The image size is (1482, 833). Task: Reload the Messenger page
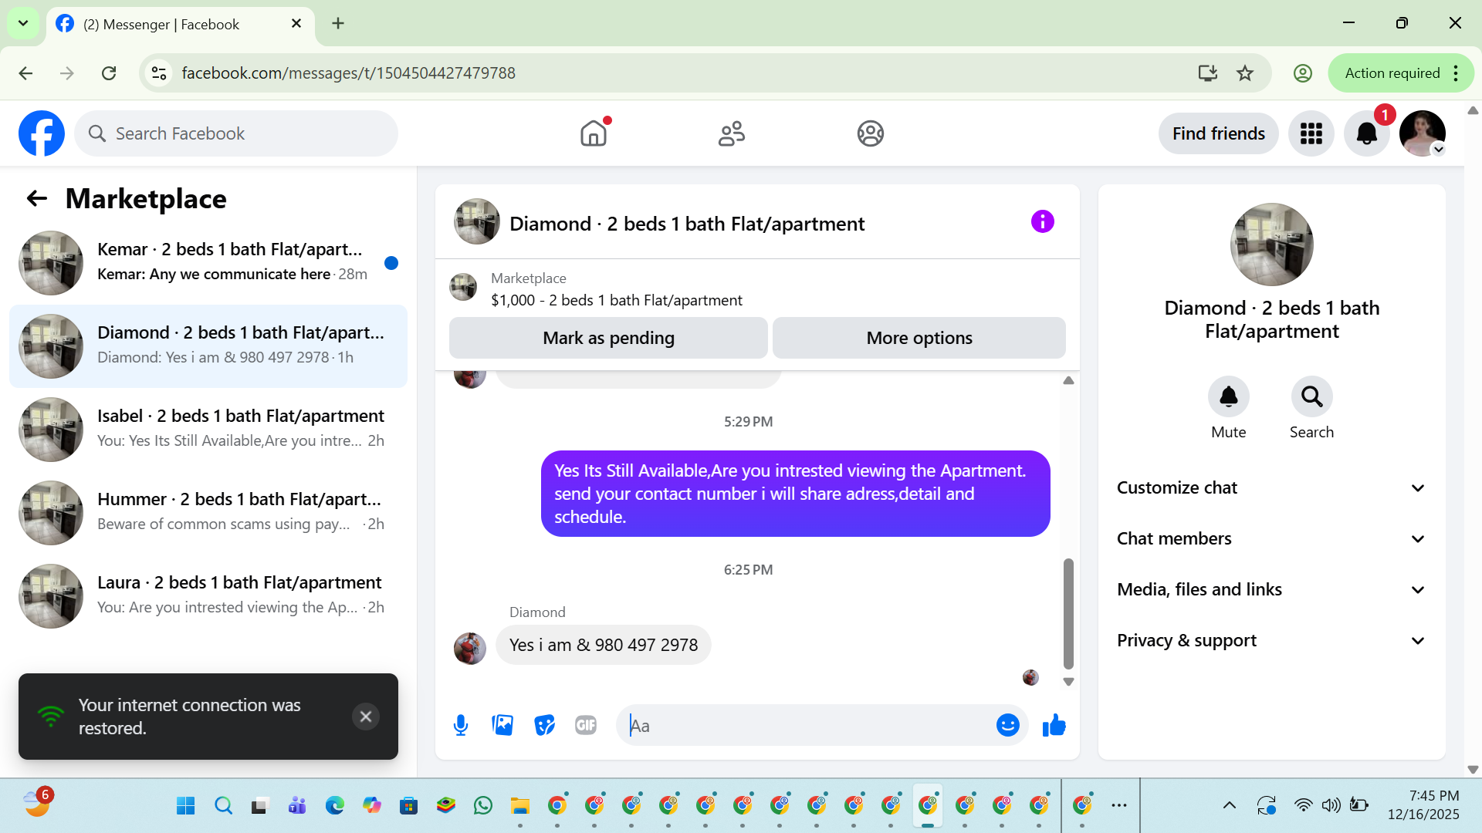pos(109,73)
